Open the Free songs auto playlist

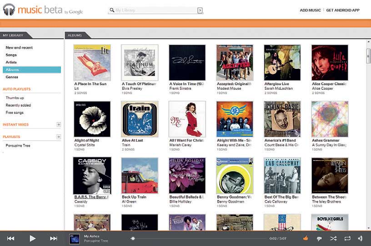(15, 113)
